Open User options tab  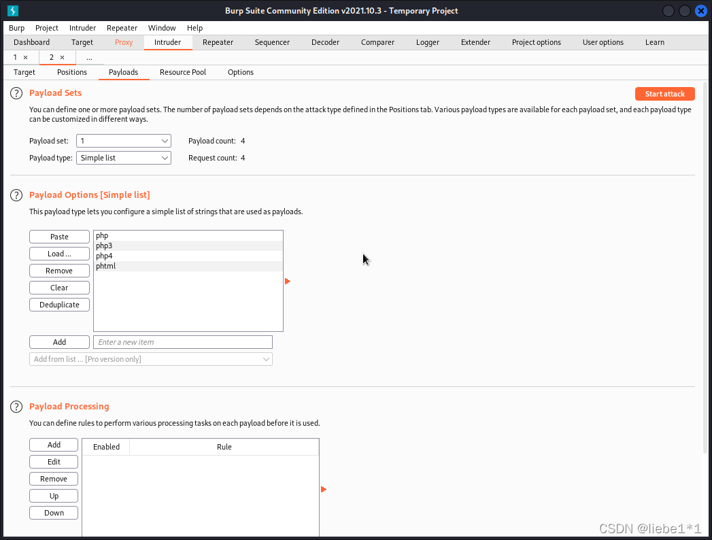[603, 42]
